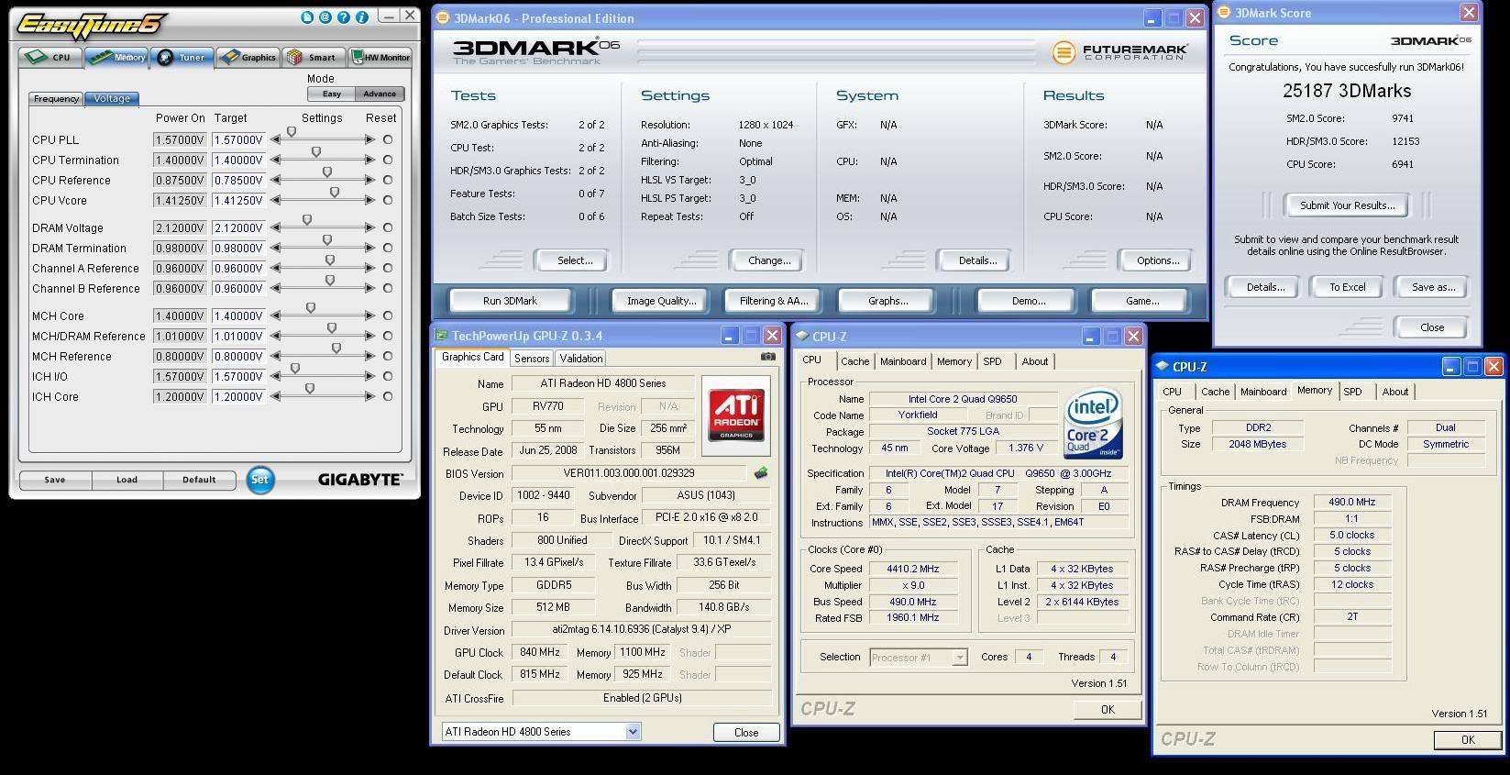The width and height of the screenshot is (1510, 775).
Task: Open Image Quality settings in 3DMark06
Action: pyautogui.click(x=661, y=301)
